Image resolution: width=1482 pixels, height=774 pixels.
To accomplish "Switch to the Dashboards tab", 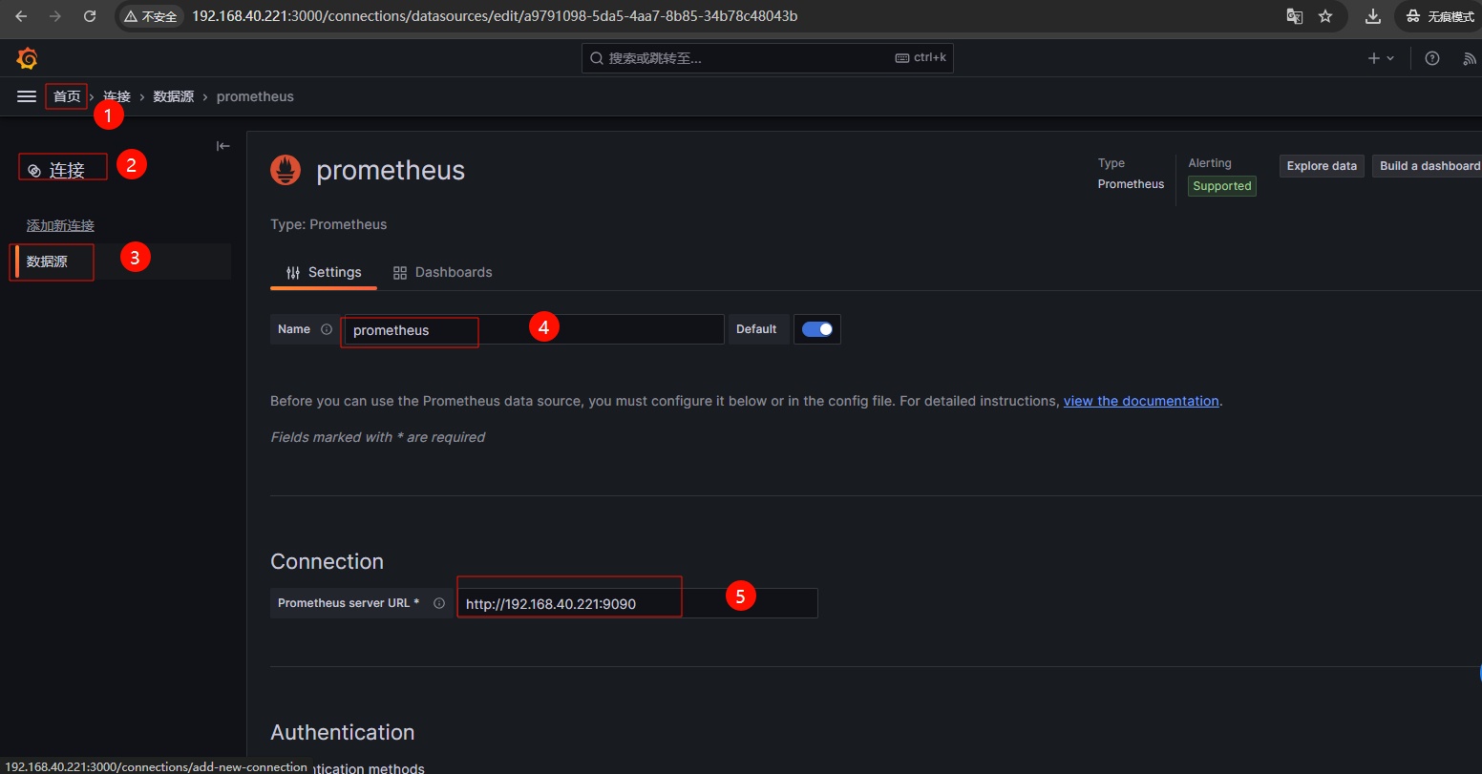I will [442, 272].
